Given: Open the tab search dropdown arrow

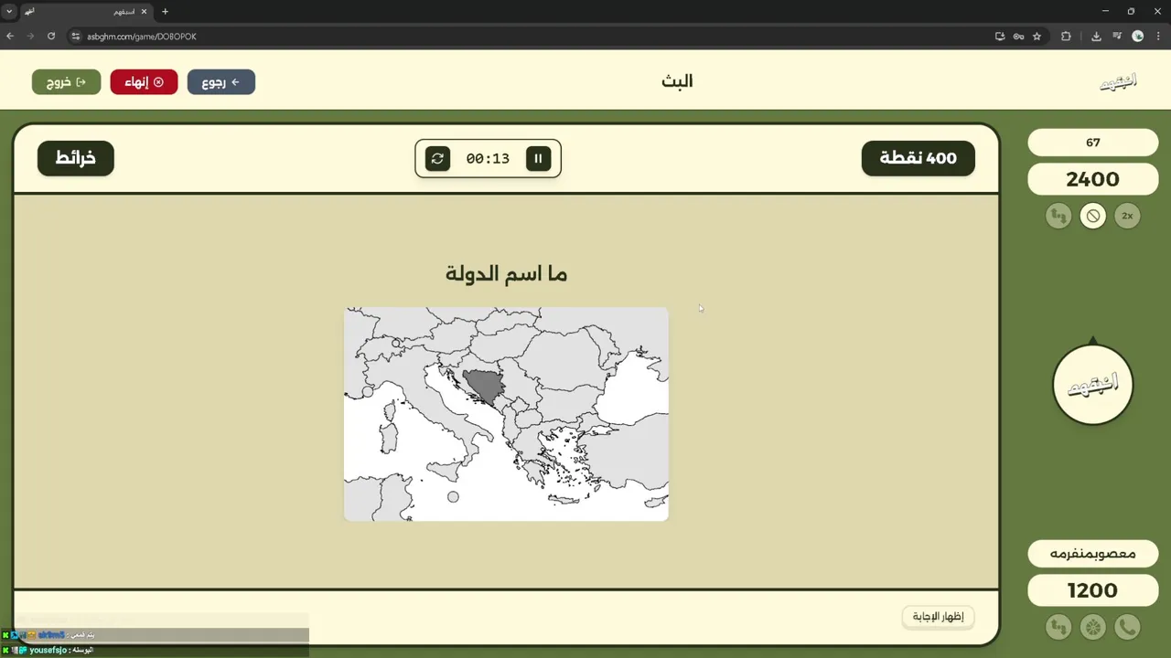Looking at the screenshot, I should (9, 12).
